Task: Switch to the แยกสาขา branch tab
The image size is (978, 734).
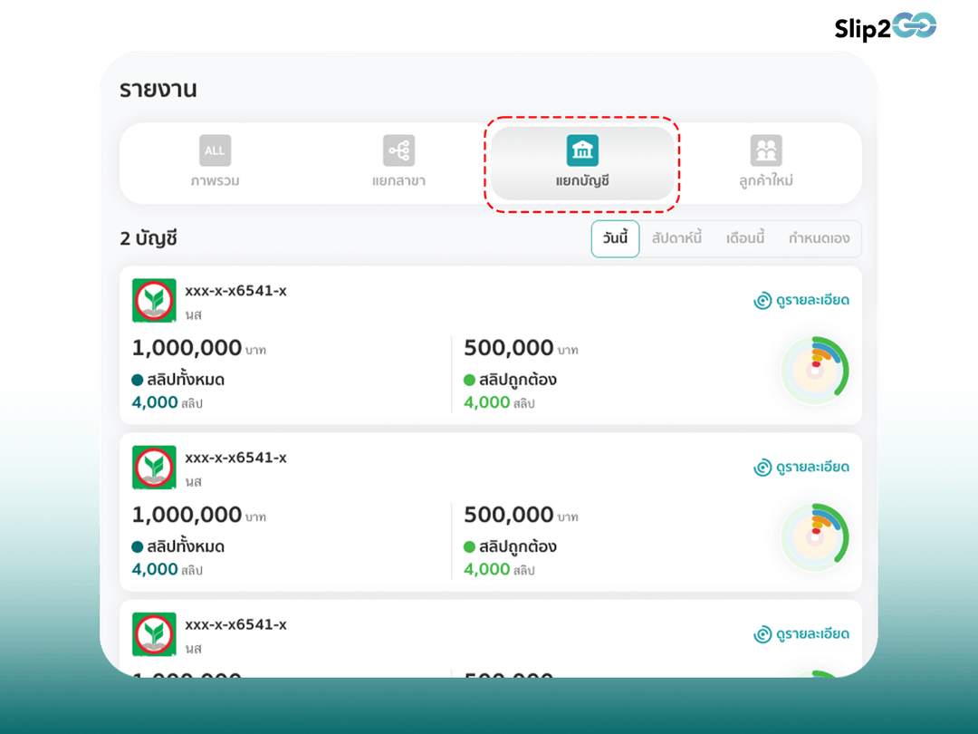Action: coord(398,163)
